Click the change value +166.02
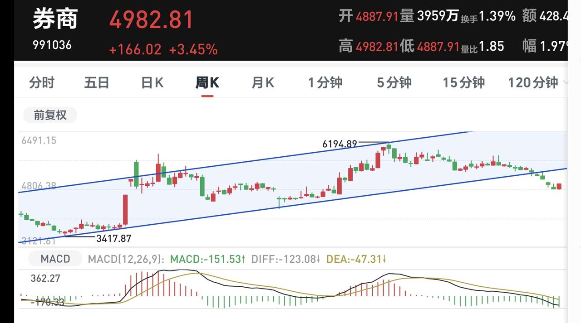The height and width of the screenshot is (323, 581). point(135,49)
